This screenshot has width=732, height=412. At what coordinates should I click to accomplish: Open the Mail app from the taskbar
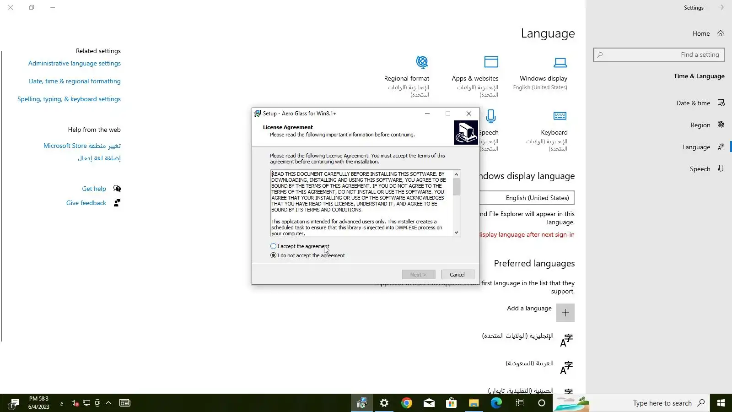pyautogui.click(x=429, y=403)
